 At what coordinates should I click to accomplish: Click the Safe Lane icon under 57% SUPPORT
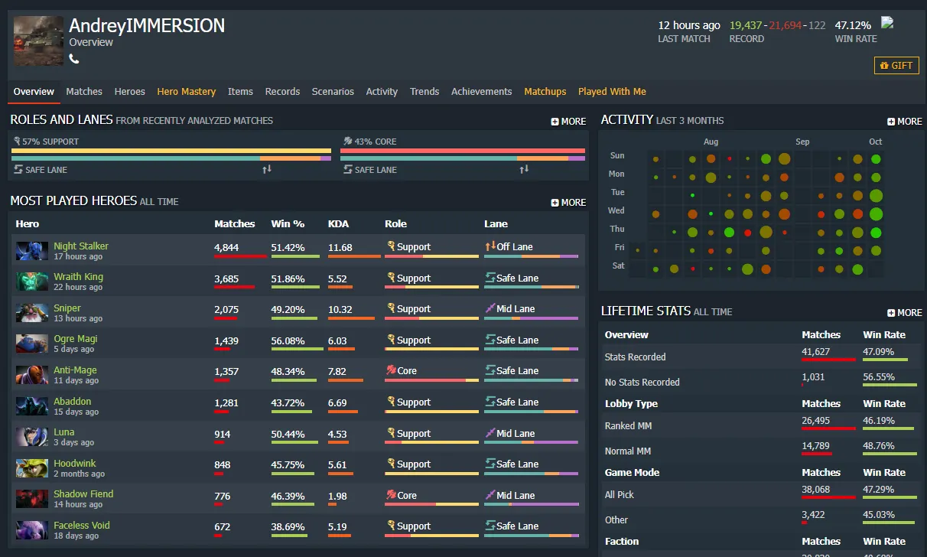point(18,169)
